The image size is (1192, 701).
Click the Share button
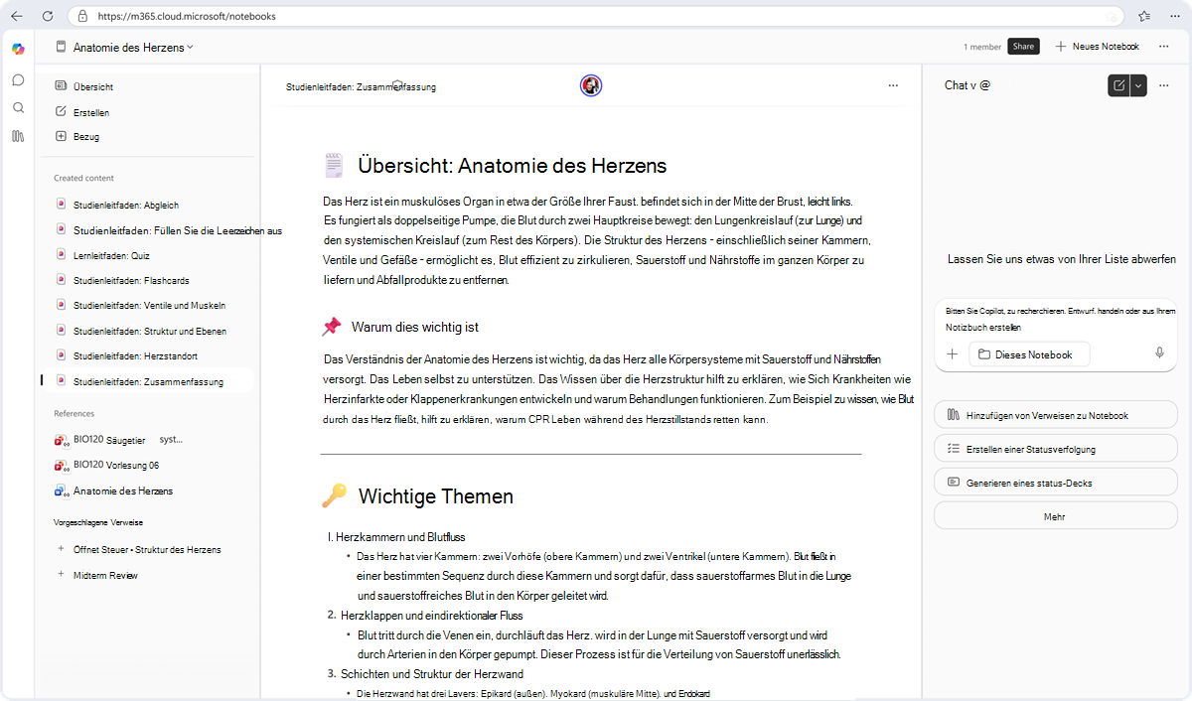[x=1023, y=47]
